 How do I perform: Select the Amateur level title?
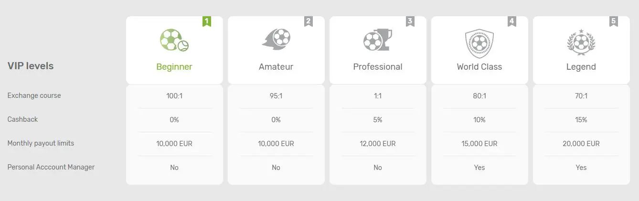(x=276, y=67)
